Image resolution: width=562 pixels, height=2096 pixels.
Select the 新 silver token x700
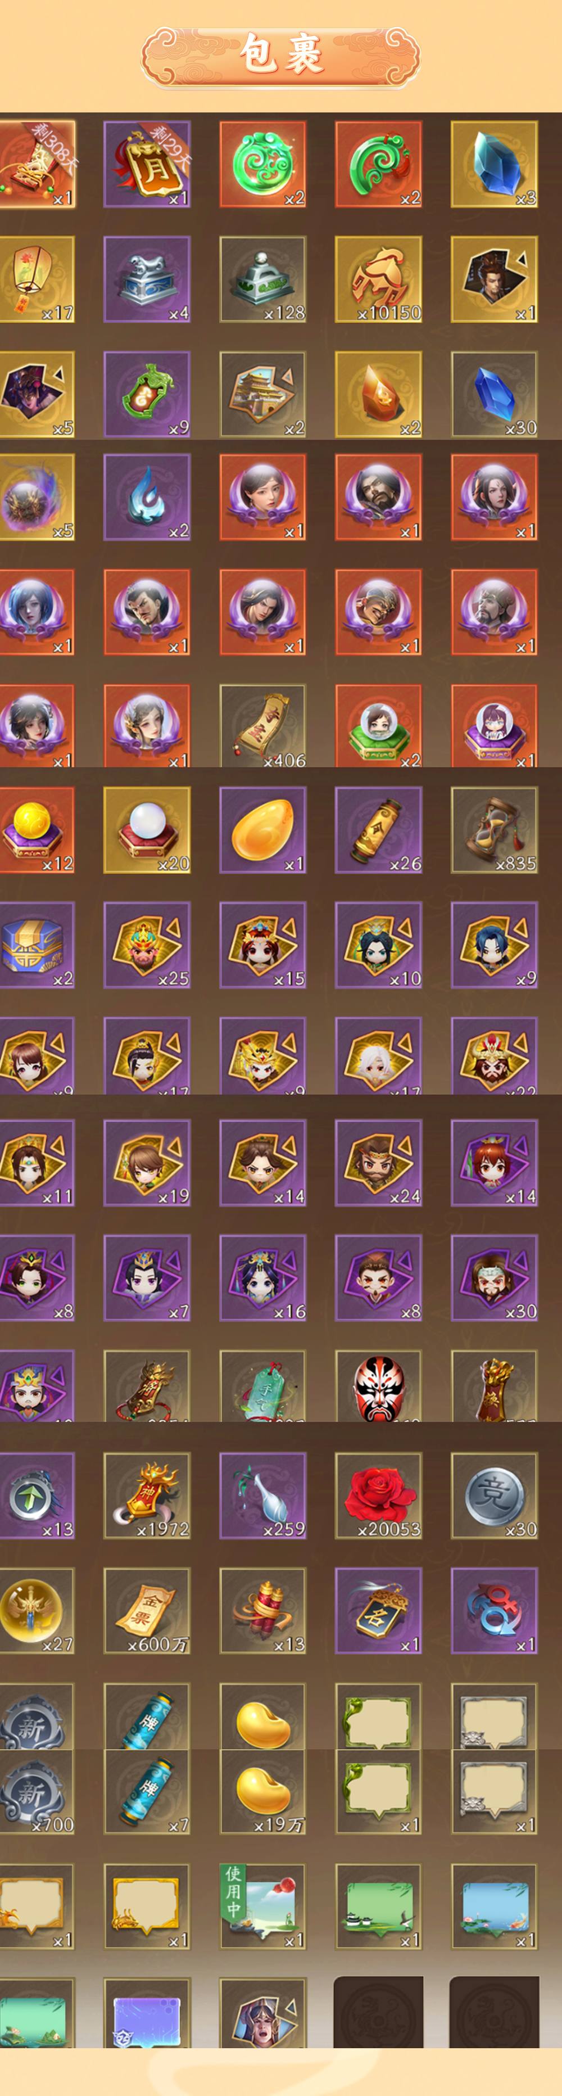coord(37,1792)
